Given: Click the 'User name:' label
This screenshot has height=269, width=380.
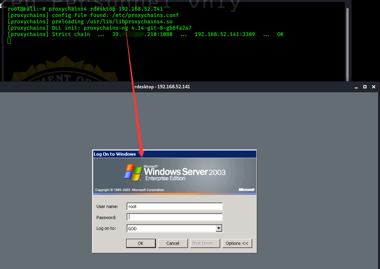Looking at the screenshot, I should 107,206.
